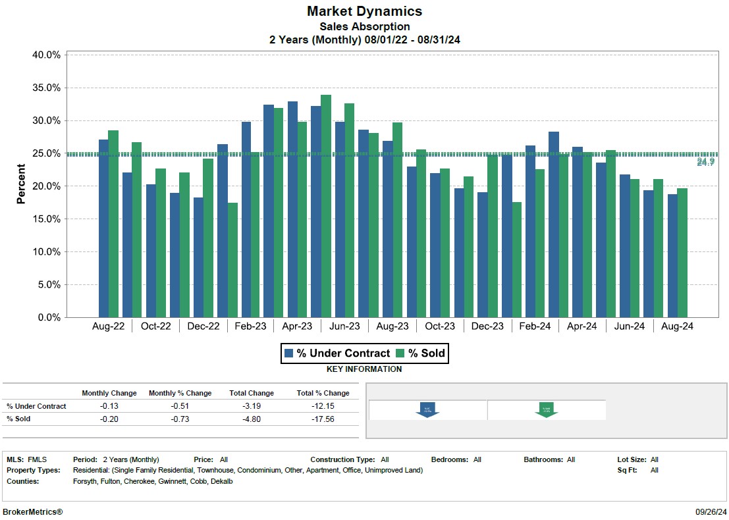Click the Aug-24 axis label
The width and height of the screenshot is (729, 520).
click(677, 326)
